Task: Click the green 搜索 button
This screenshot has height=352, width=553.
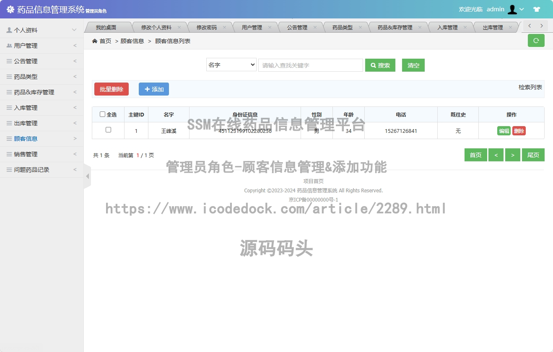Action: [380, 65]
